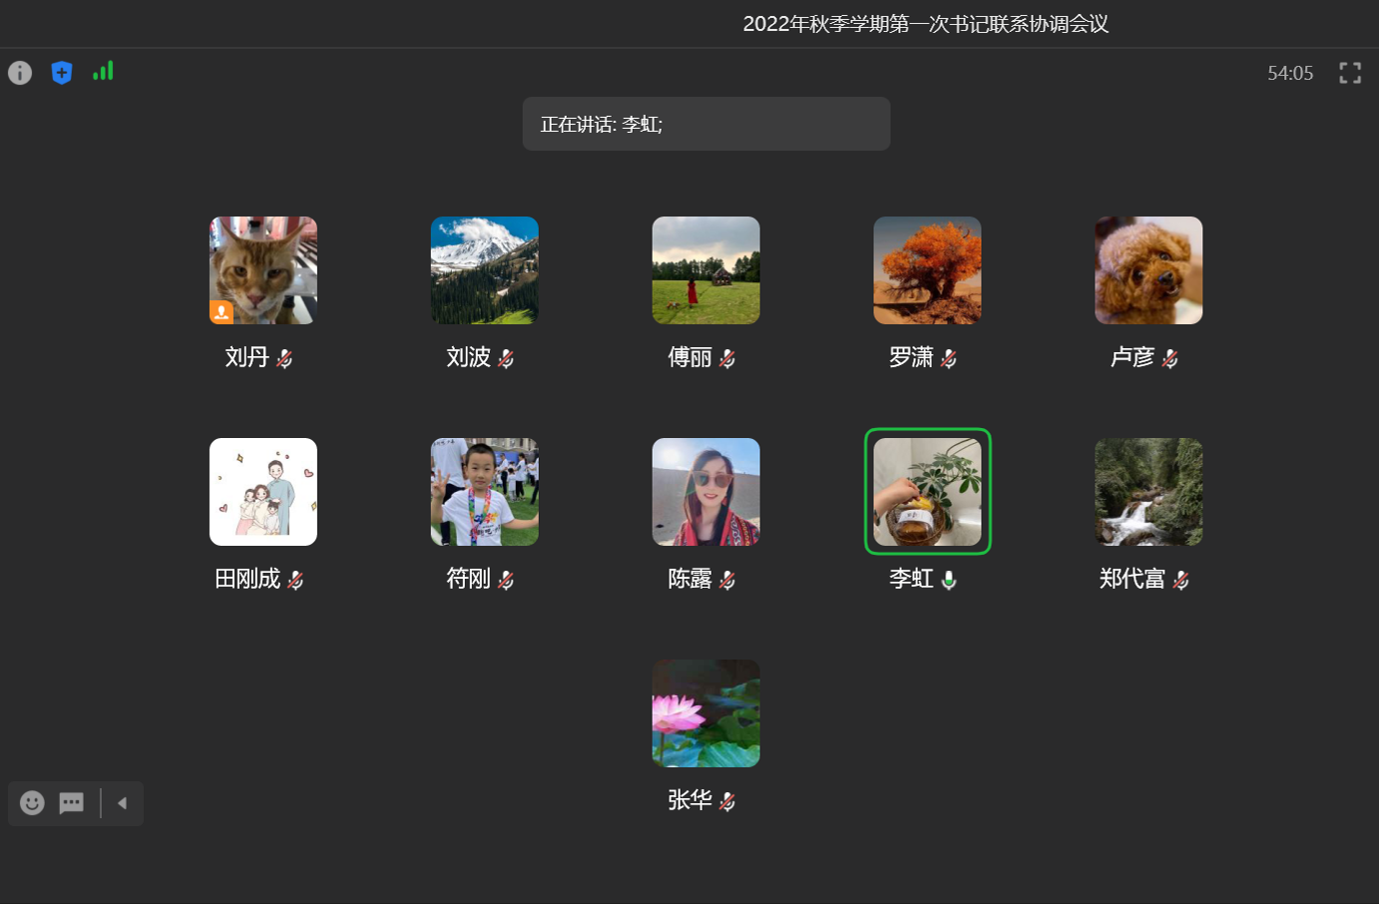Image resolution: width=1379 pixels, height=904 pixels.
Task: Click the meeting title at the top
Action: (x=926, y=22)
